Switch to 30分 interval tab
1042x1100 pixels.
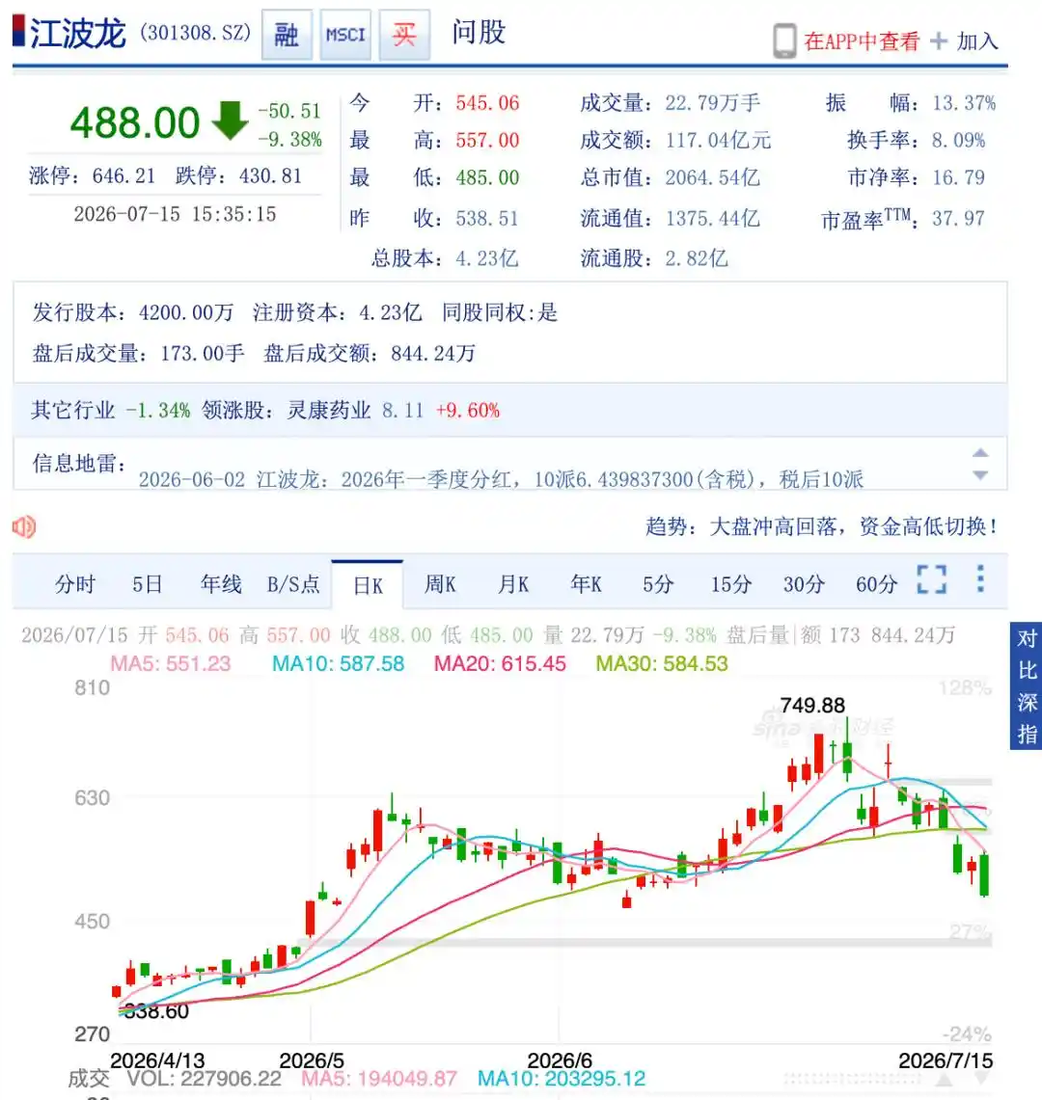(804, 583)
